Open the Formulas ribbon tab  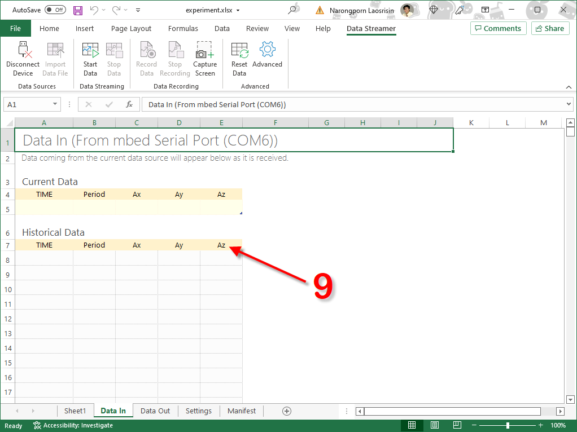click(183, 28)
